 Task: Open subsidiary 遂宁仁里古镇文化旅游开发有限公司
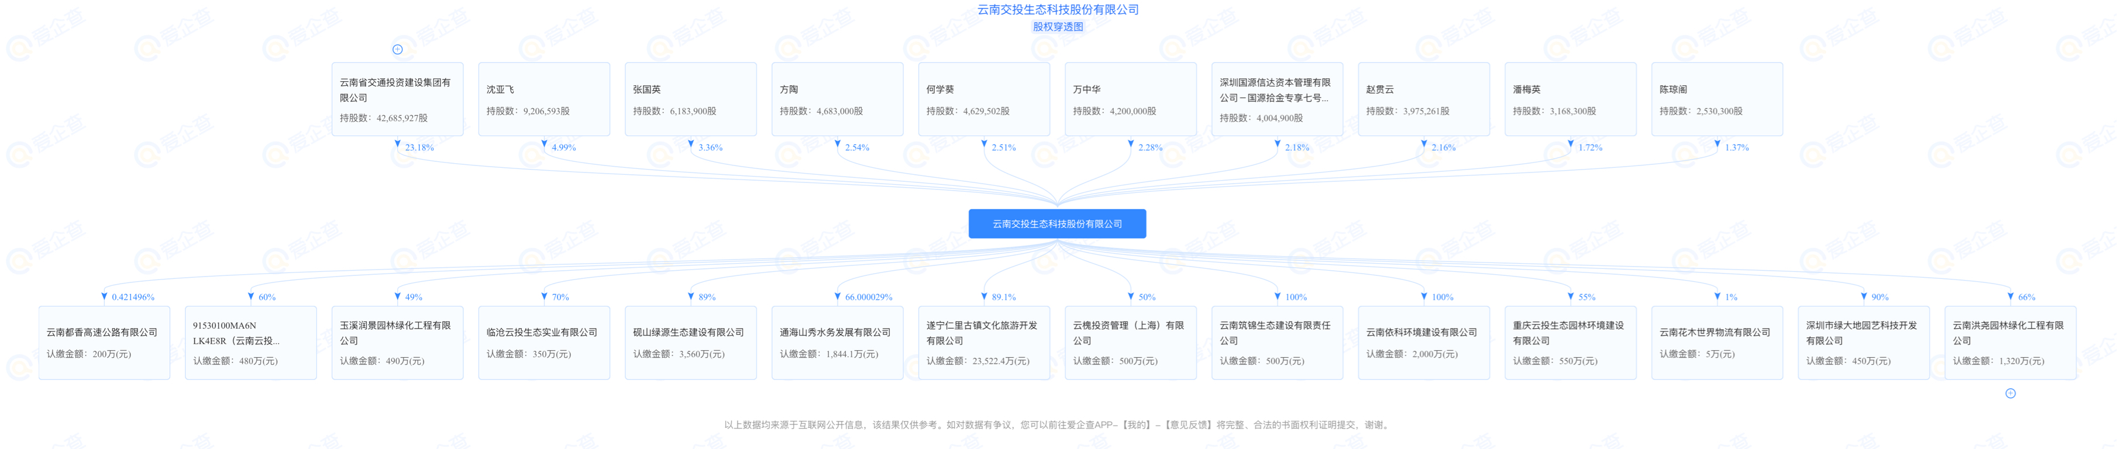tap(985, 343)
